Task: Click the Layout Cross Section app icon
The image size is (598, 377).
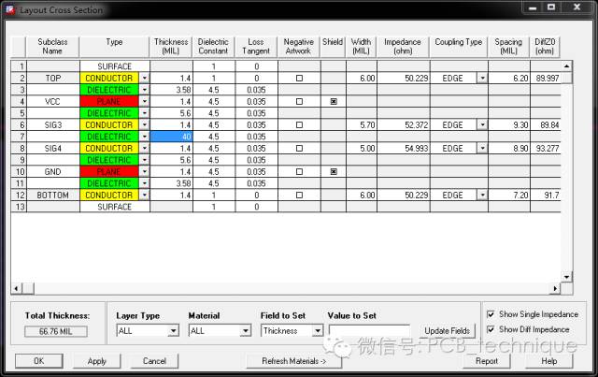Action: (10, 9)
